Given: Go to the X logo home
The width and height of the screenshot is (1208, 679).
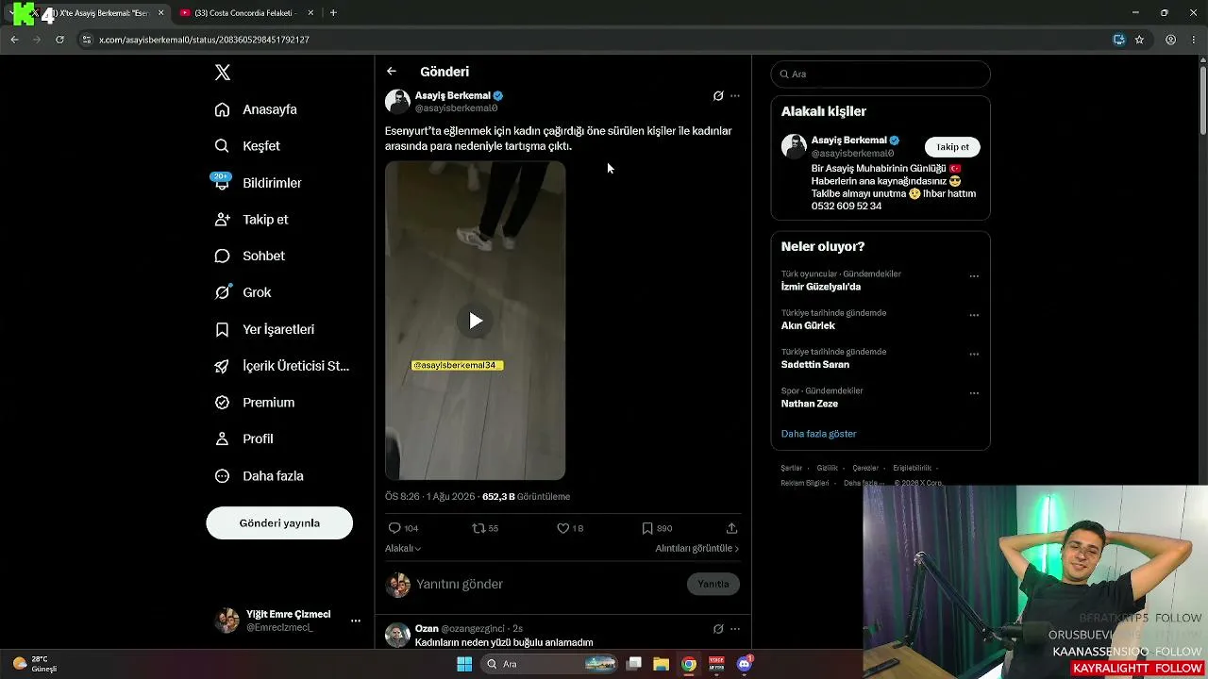Looking at the screenshot, I should [x=223, y=73].
